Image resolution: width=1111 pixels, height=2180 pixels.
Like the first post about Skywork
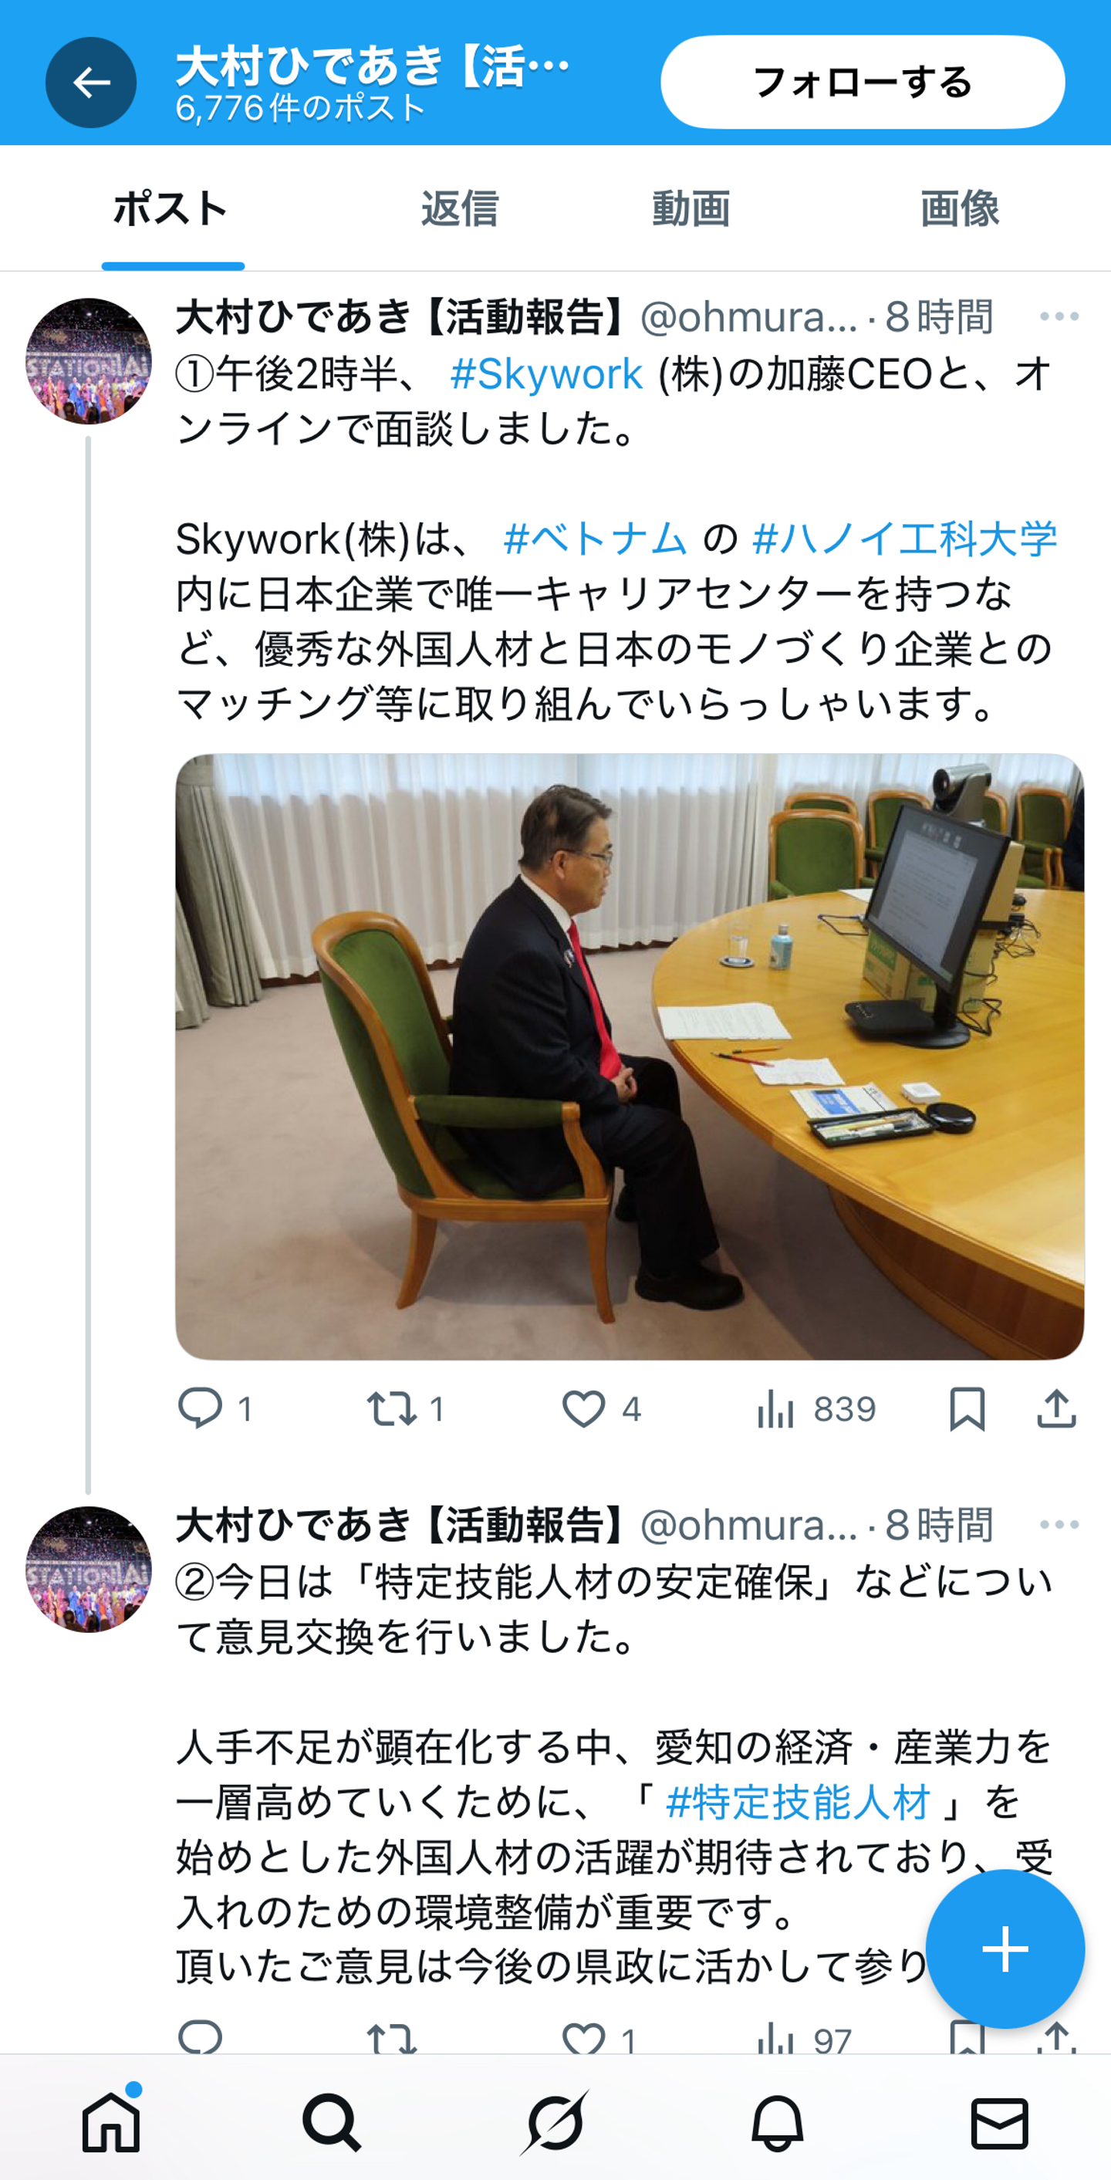coord(583,1409)
